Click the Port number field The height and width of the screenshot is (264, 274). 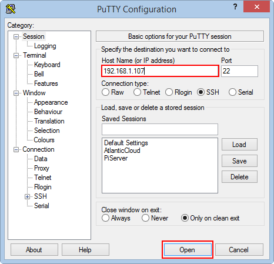(x=239, y=71)
